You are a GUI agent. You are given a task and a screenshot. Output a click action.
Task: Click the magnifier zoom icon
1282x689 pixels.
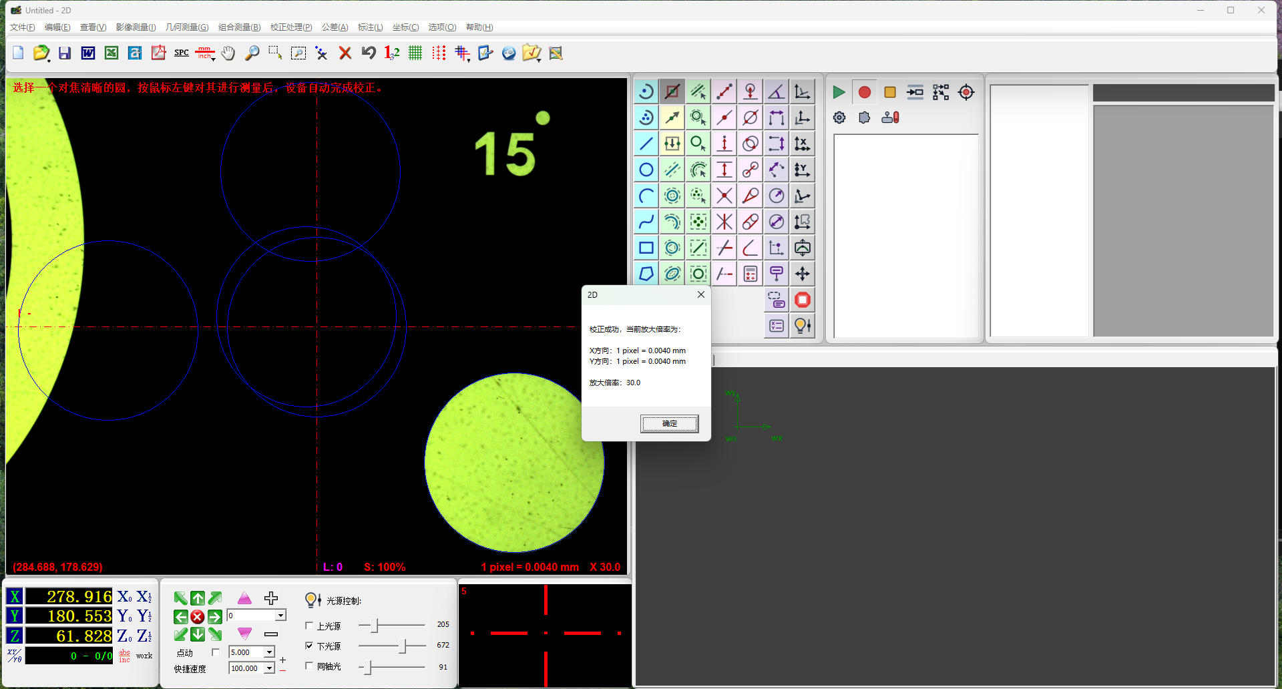252,53
